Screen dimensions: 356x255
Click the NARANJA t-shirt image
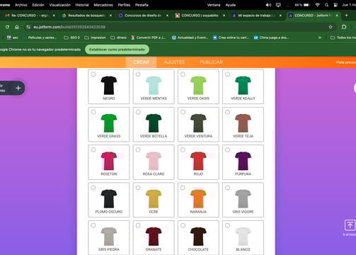(198, 199)
